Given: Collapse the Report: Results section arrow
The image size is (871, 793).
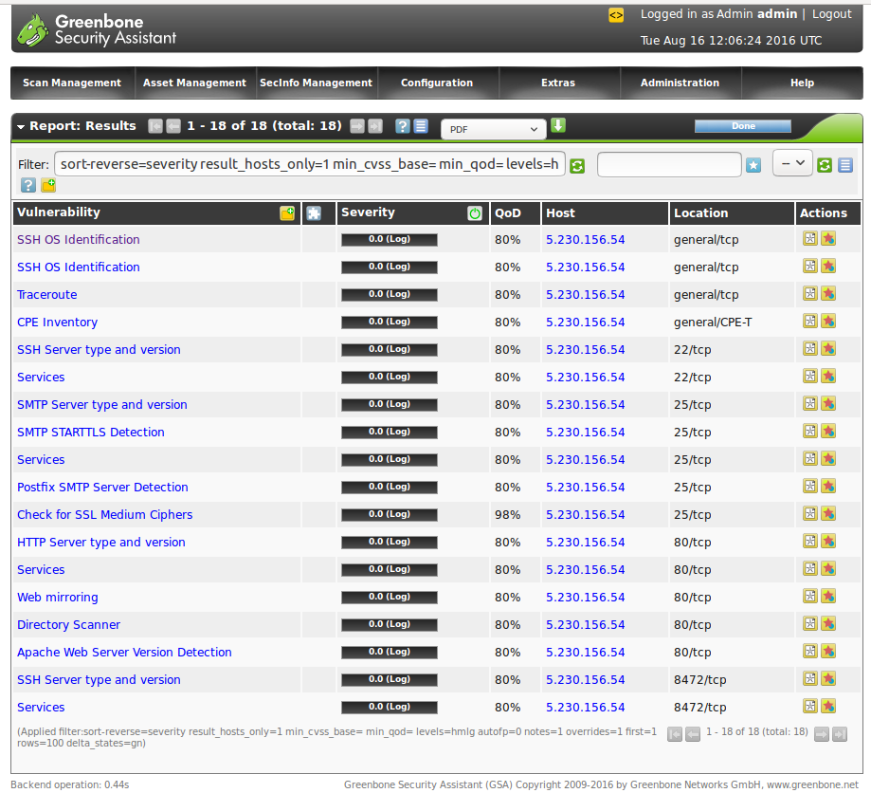Looking at the screenshot, I should (21, 126).
